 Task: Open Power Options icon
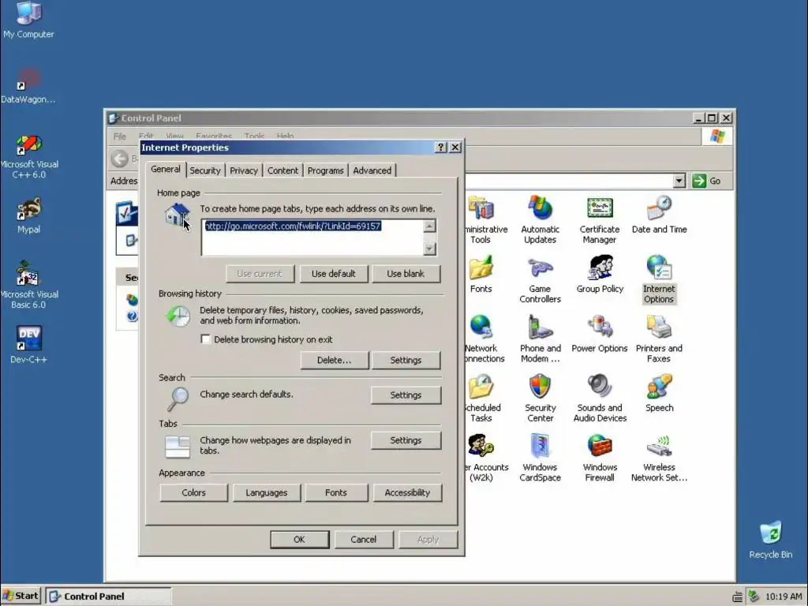click(x=600, y=333)
